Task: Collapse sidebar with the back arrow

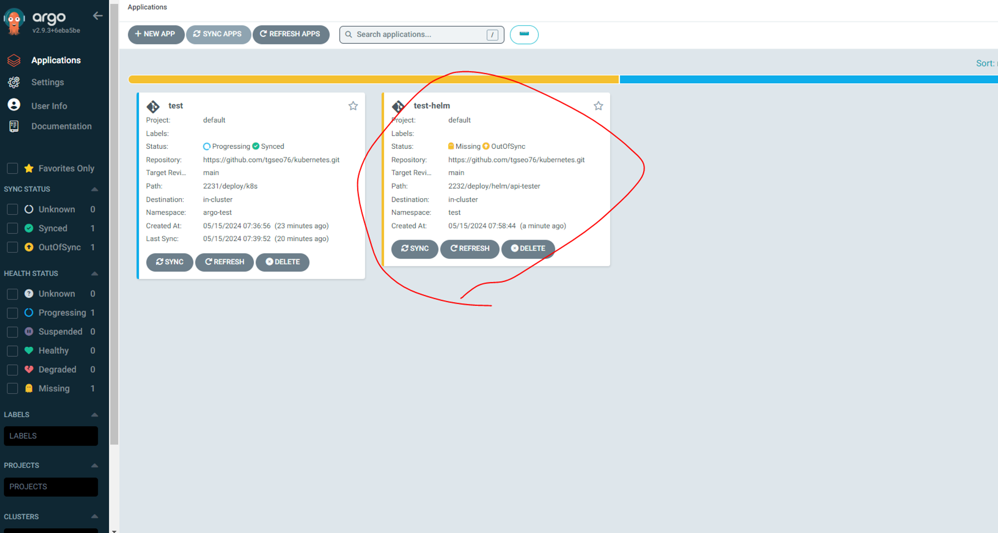Action: [98, 16]
